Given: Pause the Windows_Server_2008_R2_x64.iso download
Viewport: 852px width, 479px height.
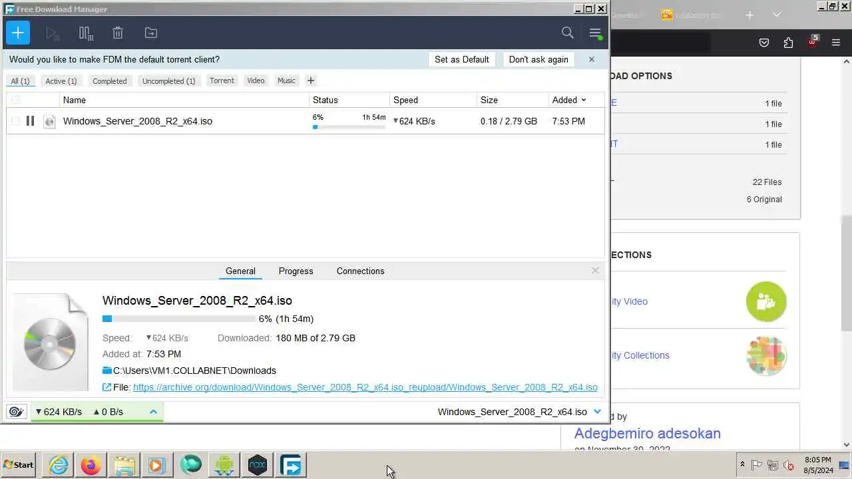Looking at the screenshot, I should tap(30, 121).
